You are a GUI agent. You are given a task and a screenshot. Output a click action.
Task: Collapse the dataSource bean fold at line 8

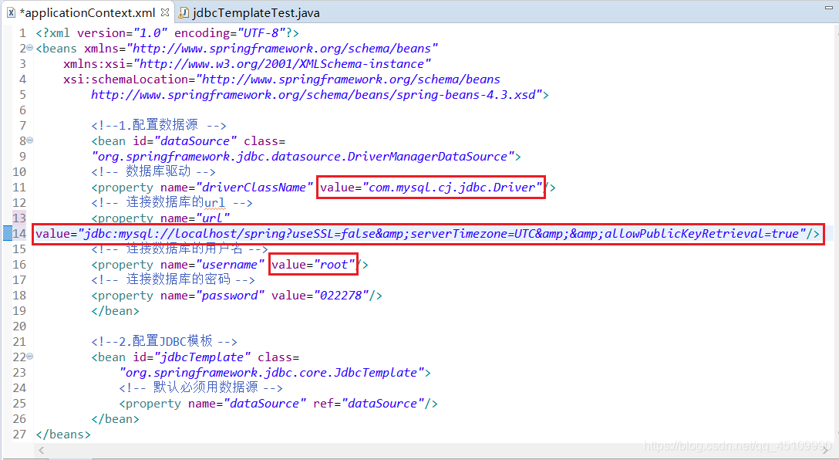tap(28, 140)
